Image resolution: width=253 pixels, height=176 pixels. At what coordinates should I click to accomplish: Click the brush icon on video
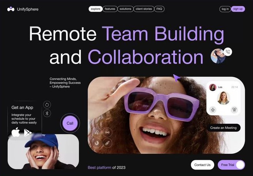pyautogui.click(x=107, y=143)
